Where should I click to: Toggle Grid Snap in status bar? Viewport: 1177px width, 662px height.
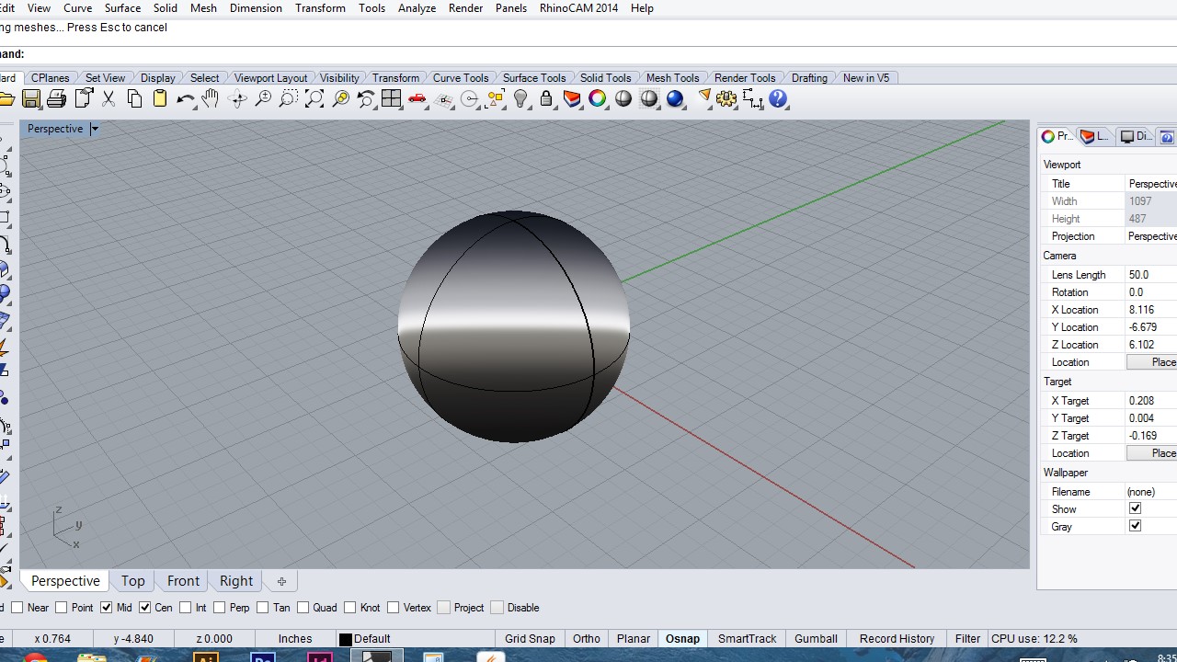tap(530, 639)
